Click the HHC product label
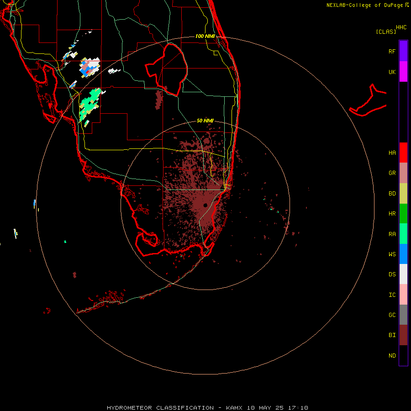This screenshot has height=411, width=411. pyautogui.click(x=401, y=27)
